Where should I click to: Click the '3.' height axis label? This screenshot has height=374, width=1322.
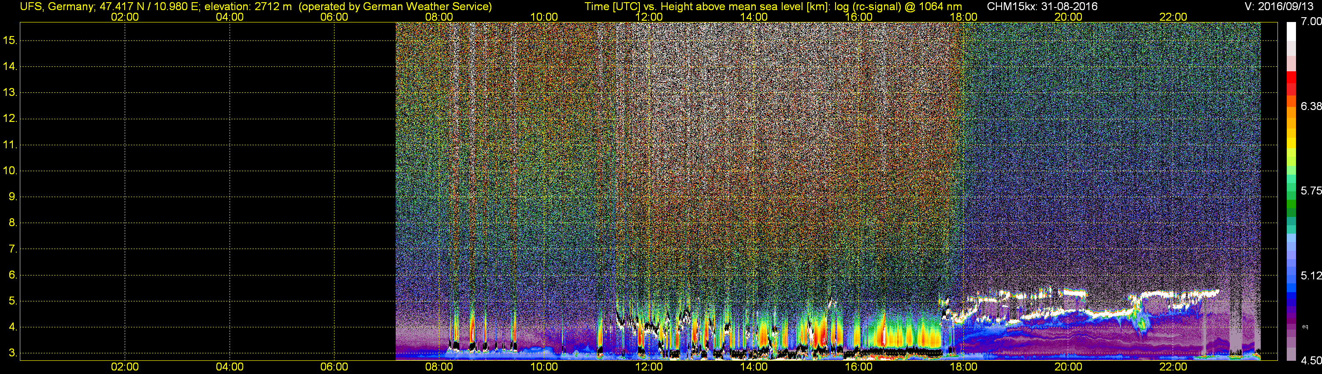(x=13, y=353)
